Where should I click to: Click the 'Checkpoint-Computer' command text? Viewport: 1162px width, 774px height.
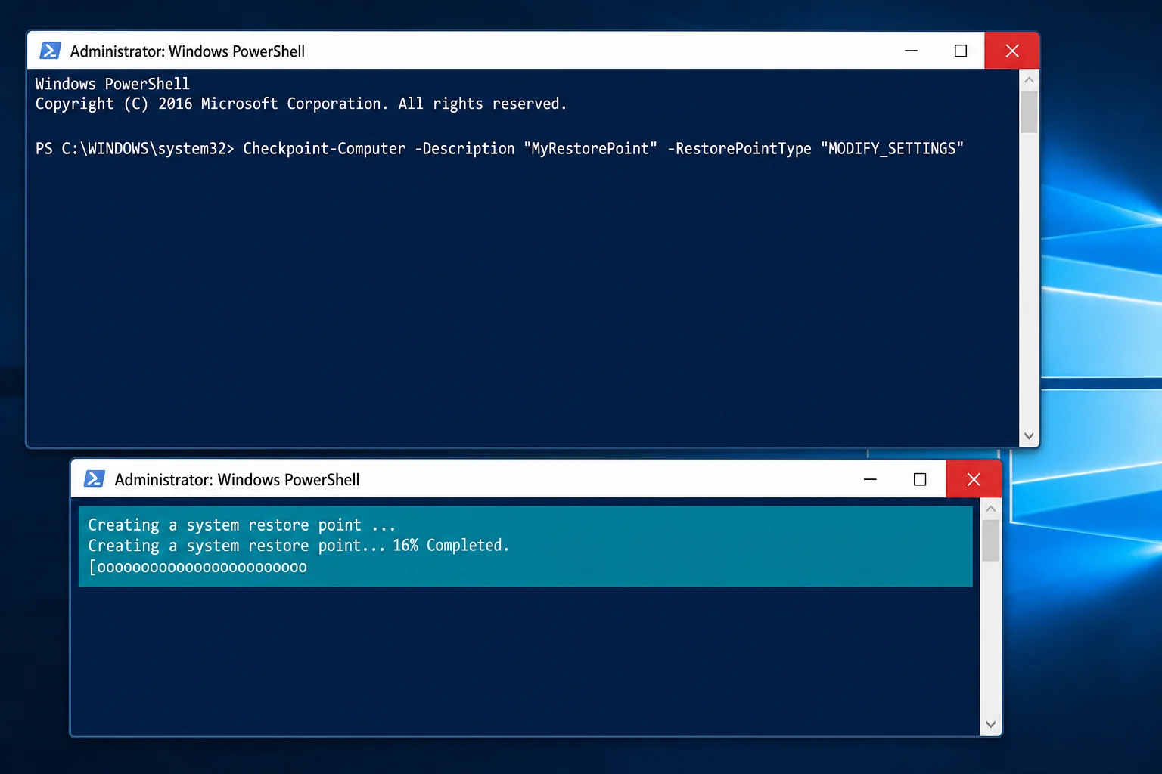[324, 149]
